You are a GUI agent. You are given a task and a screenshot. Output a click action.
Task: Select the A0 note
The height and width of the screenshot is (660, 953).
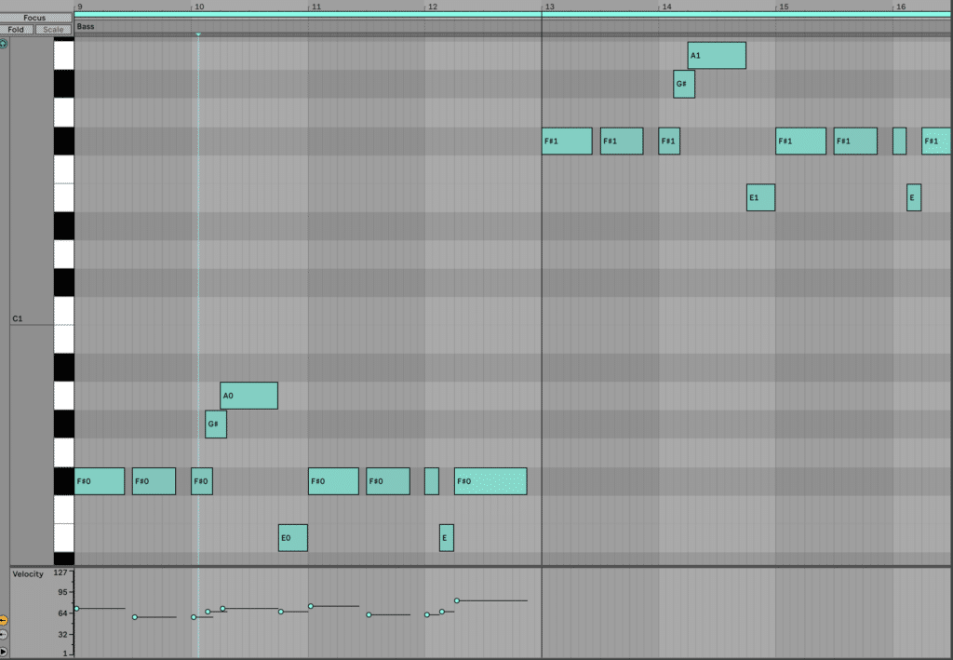point(248,396)
